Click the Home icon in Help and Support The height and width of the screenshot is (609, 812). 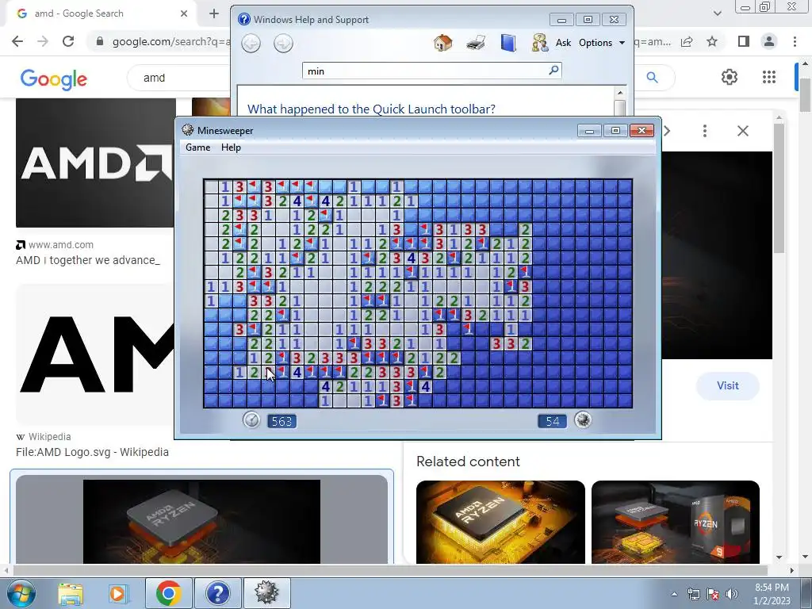coord(442,43)
